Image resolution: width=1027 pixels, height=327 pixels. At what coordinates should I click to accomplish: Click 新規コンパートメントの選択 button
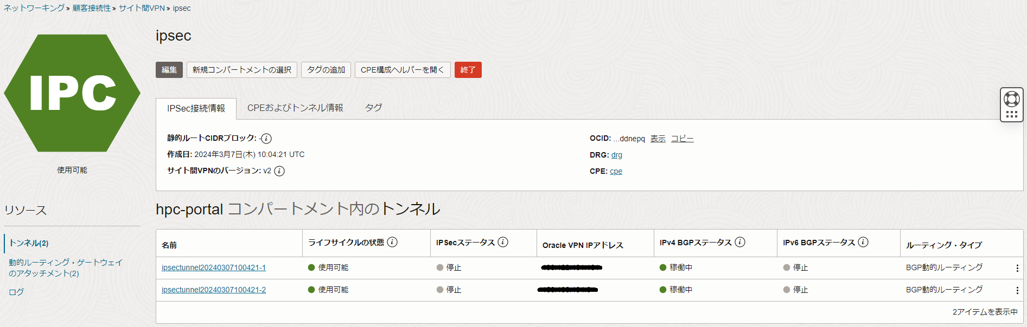[x=242, y=70]
